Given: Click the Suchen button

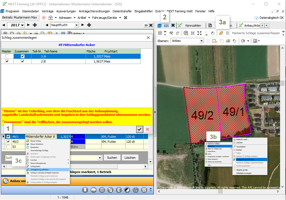Looking at the screenshot, I should coord(112,158).
